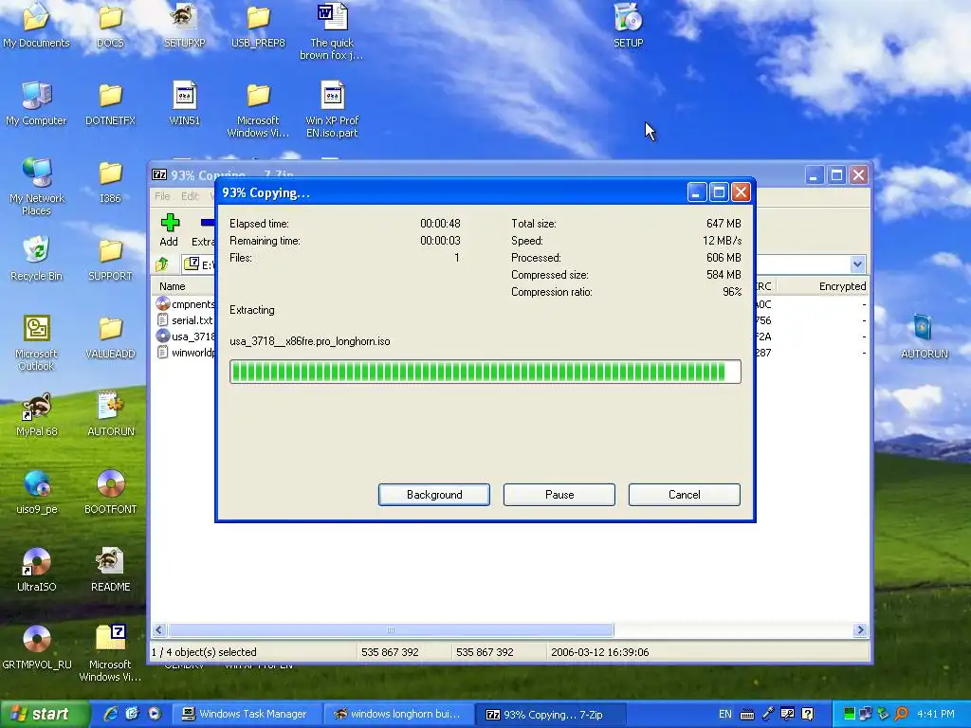Viewport: 971px width, 728px height.
Task: Click the 2006-03-12 16:39:06 status date
Action: click(x=599, y=652)
